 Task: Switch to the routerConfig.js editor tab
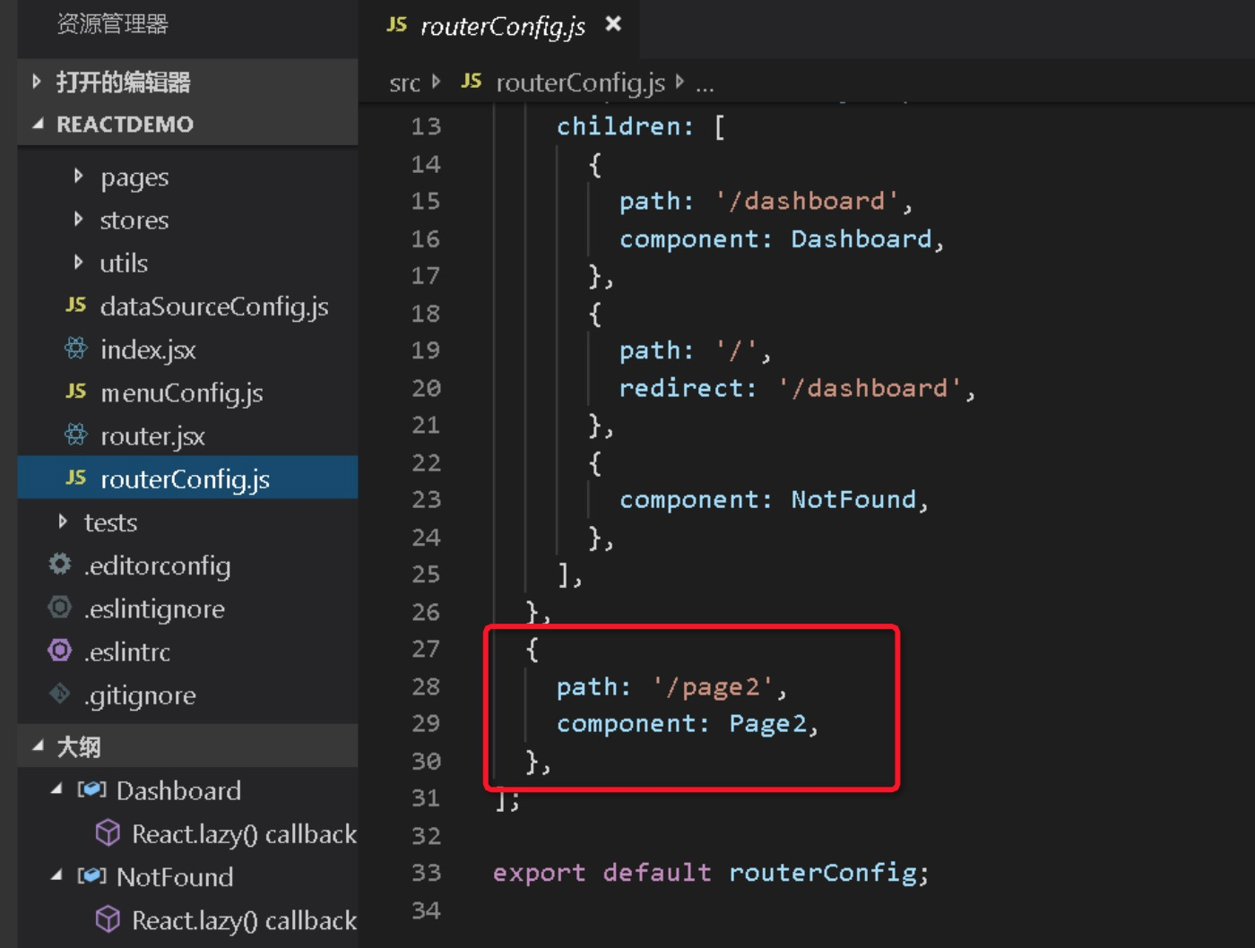502,27
